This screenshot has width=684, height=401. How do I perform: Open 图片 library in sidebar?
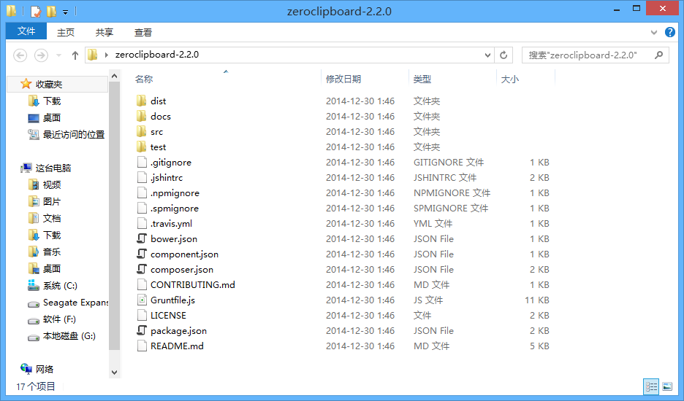pos(45,201)
